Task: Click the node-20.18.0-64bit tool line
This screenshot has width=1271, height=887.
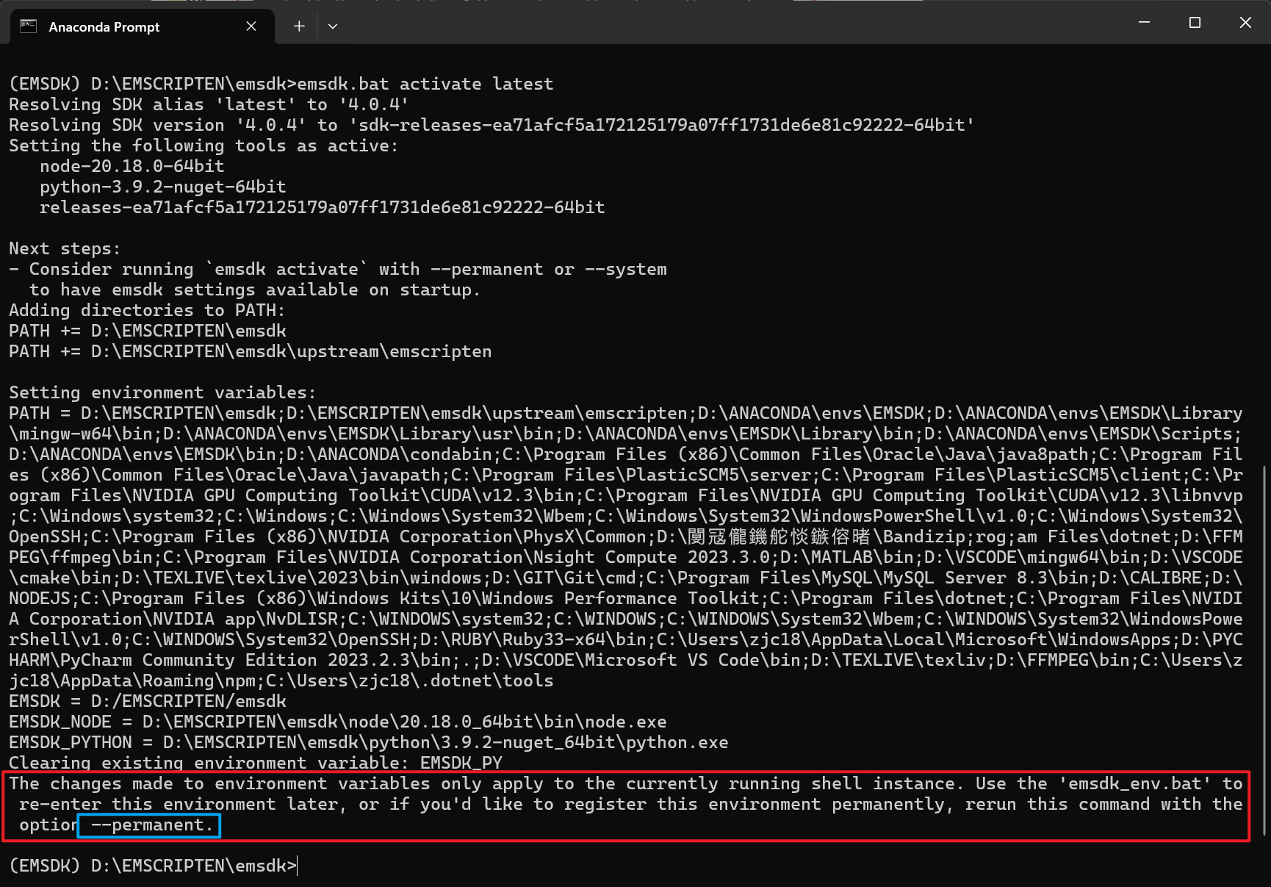Action: 132,166
